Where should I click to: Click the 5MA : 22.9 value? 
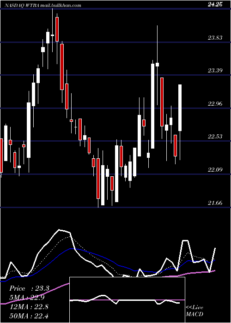pyautogui.click(x=27, y=298)
